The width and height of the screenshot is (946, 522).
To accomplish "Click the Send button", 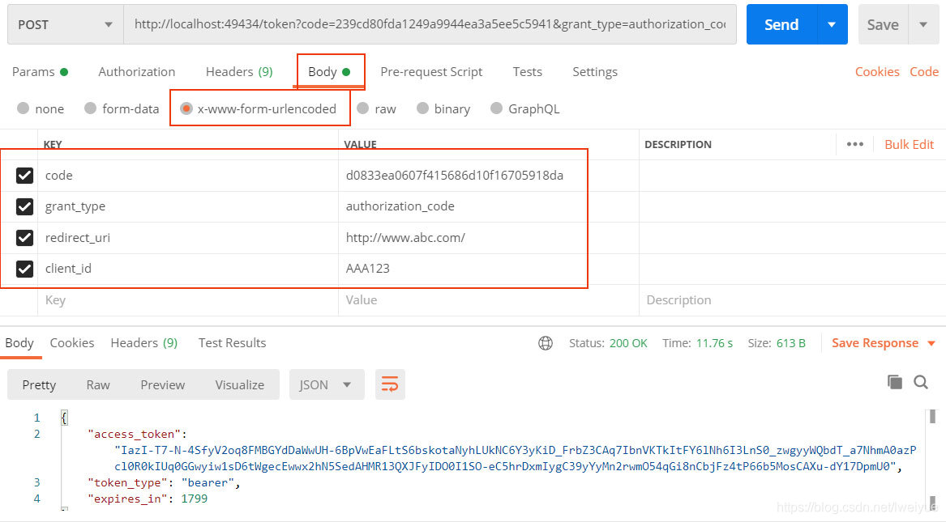I will point(782,25).
